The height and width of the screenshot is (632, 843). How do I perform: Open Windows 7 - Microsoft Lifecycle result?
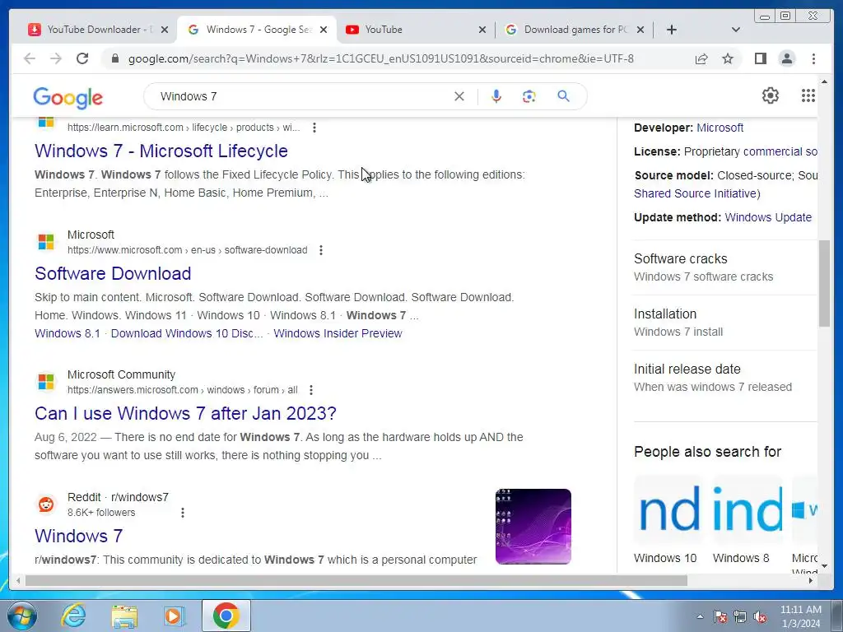click(161, 151)
